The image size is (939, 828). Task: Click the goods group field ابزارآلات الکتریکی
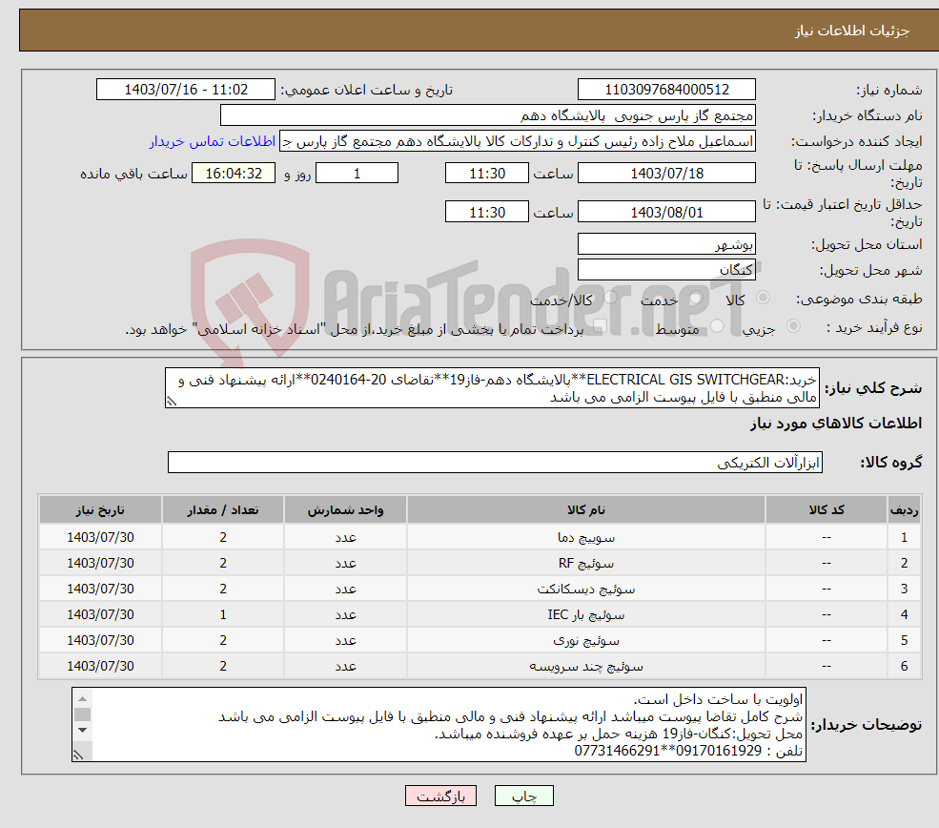(495, 463)
